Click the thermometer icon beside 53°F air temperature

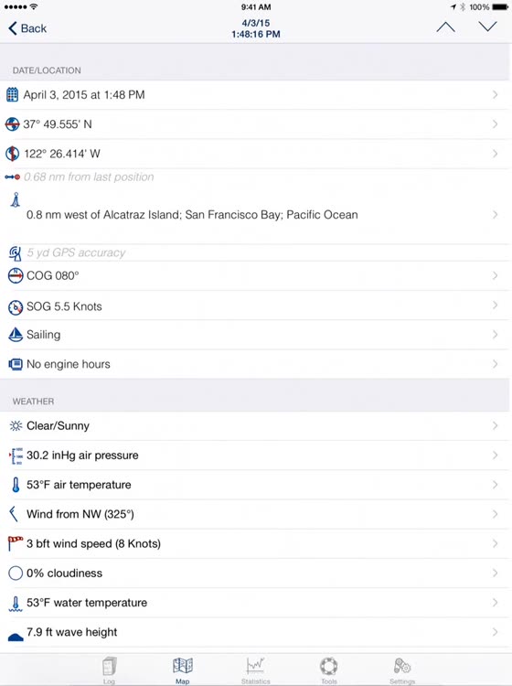click(16, 485)
